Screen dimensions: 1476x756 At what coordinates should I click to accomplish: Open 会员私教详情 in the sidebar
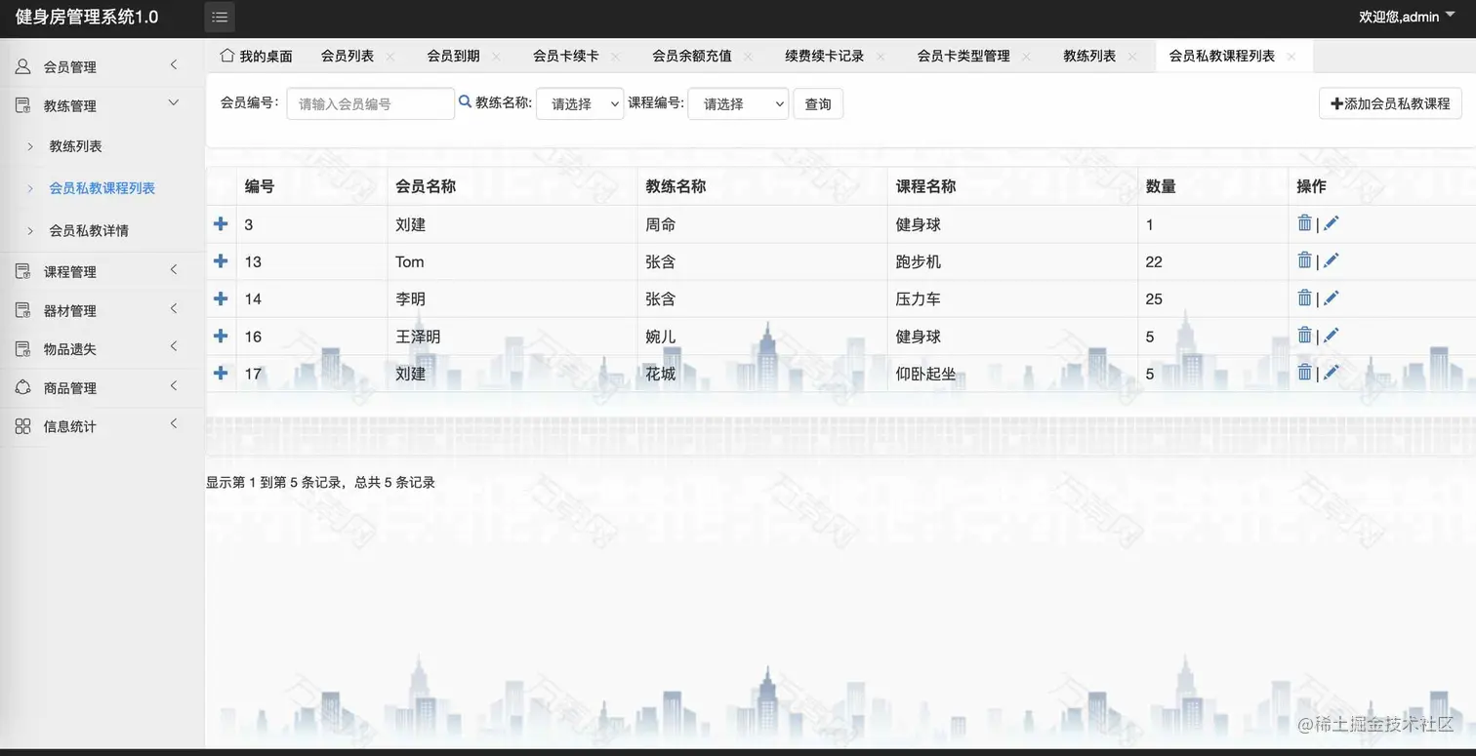tap(89, 231)
